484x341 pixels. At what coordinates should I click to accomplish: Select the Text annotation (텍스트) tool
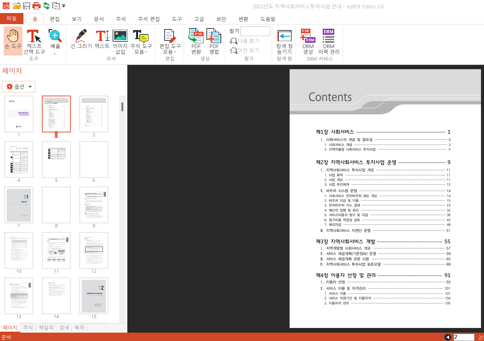(102, 39)
